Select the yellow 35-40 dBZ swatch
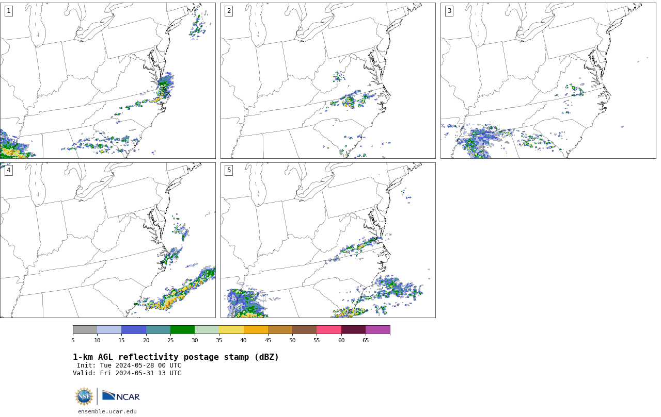The height and width of the screenshot is (417, 661). (x=231, y=330)
